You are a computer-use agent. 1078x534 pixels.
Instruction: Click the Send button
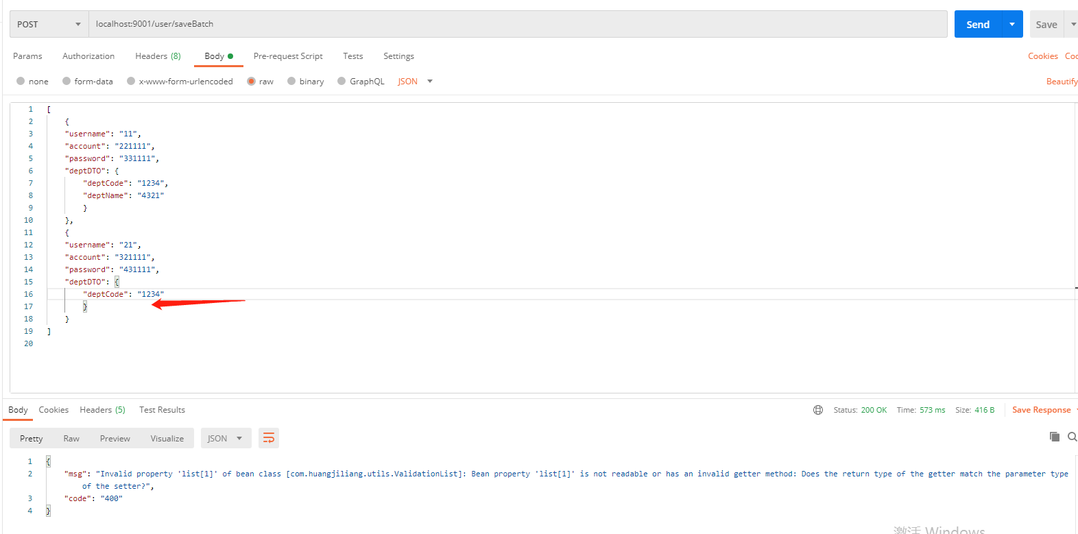click(x=979, y=24)
